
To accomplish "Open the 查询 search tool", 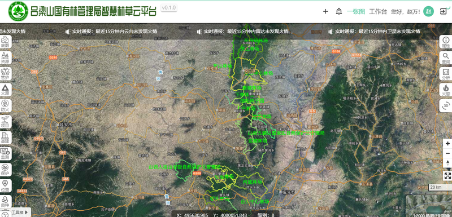I will coord(446,58).
